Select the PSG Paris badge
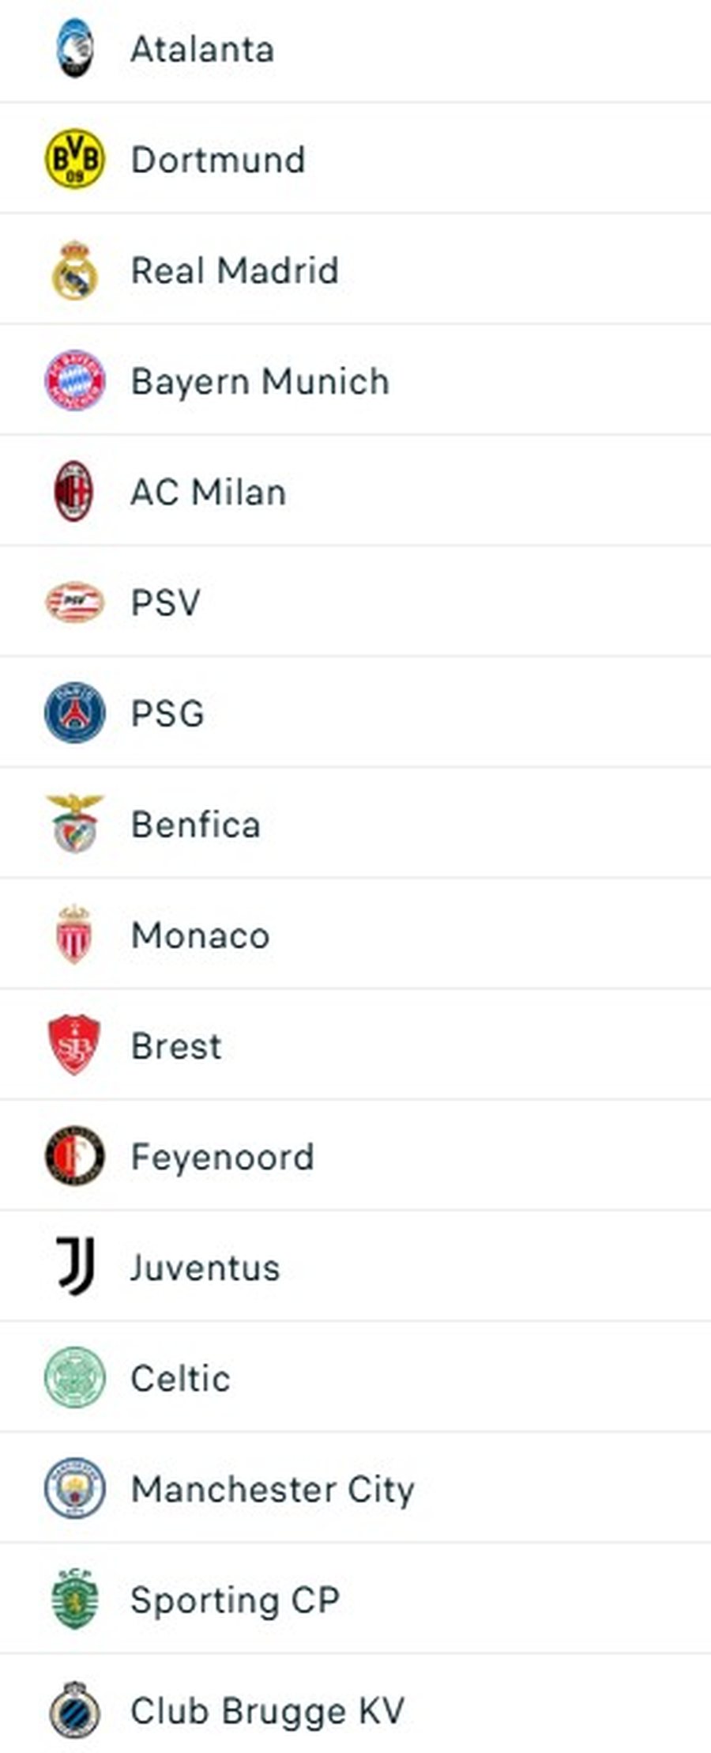 click(x=75, y=713)
